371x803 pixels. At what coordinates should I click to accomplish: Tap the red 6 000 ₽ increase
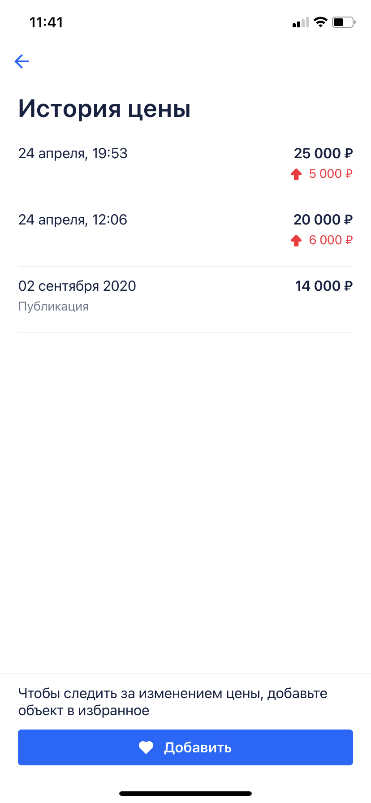331,240
